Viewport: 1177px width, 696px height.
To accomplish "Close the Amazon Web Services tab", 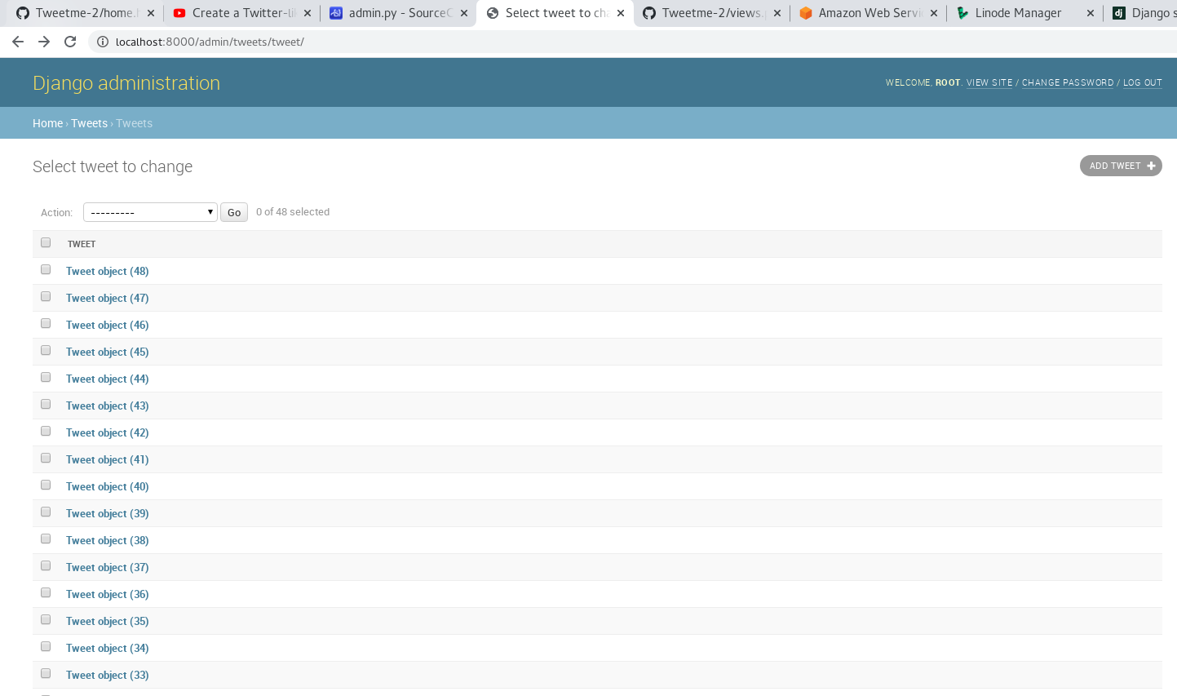I will tap(934, 13).
